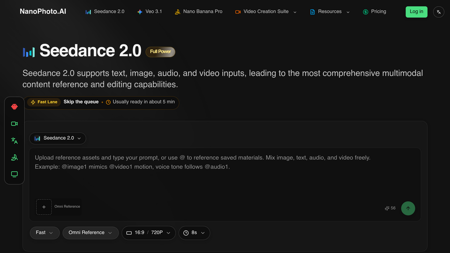Screen dimensions: 450x253
Task: Click the translate sidebar icon
Action: click(15, 140)
